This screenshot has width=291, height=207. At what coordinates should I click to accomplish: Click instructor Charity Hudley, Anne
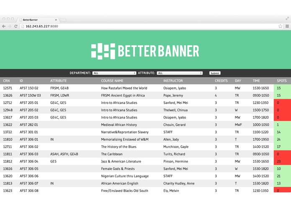pos(179,184)
